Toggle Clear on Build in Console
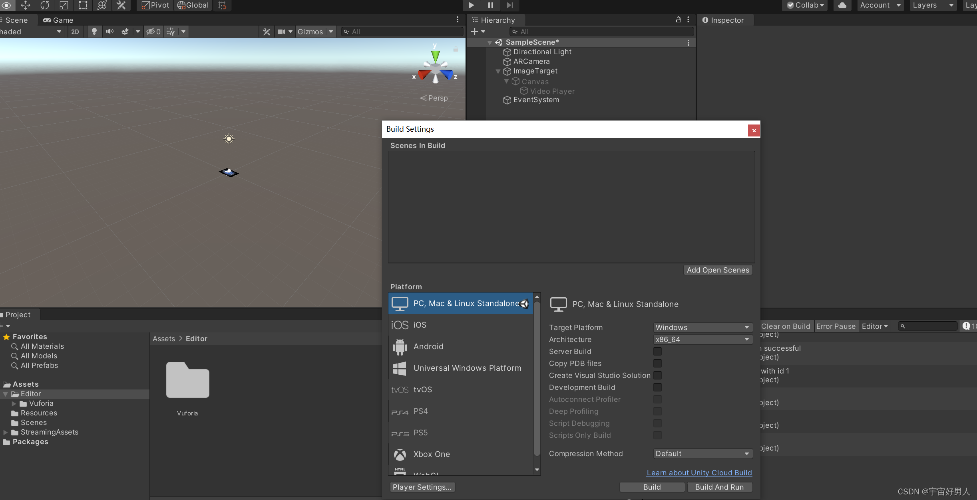The image size is (977, 500). pos(786,326)
